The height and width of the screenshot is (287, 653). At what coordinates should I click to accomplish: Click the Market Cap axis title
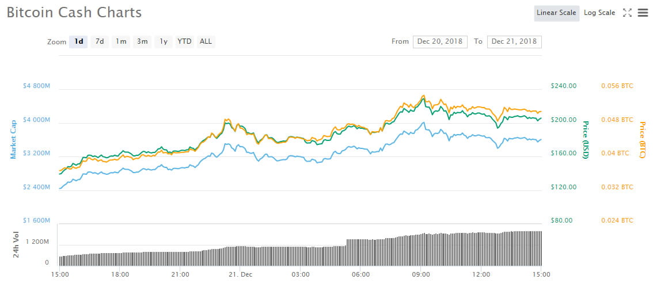(13, 139)
